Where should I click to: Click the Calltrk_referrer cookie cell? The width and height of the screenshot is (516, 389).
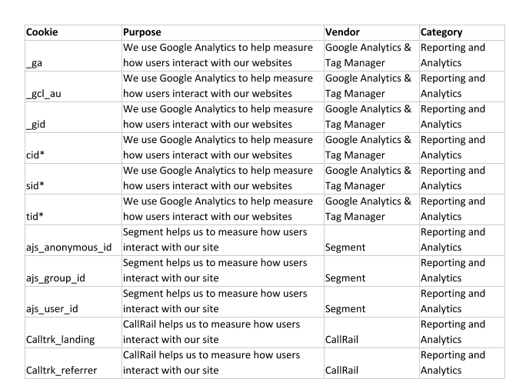click(72, 363)
